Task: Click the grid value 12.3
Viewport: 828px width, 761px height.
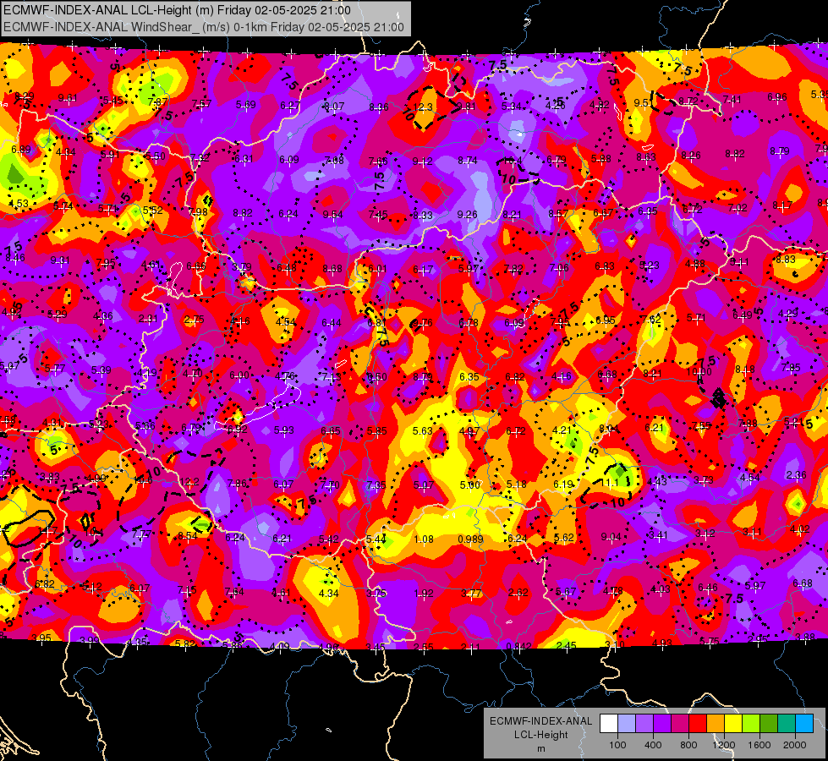Action: click(423, 107)
